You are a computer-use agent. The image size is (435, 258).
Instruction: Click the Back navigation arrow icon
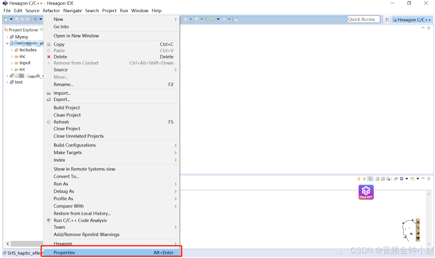tap(213, 19)
